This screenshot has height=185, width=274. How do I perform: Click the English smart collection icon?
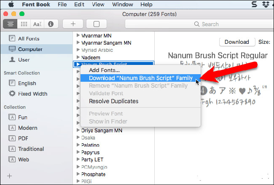pos(12,83)
